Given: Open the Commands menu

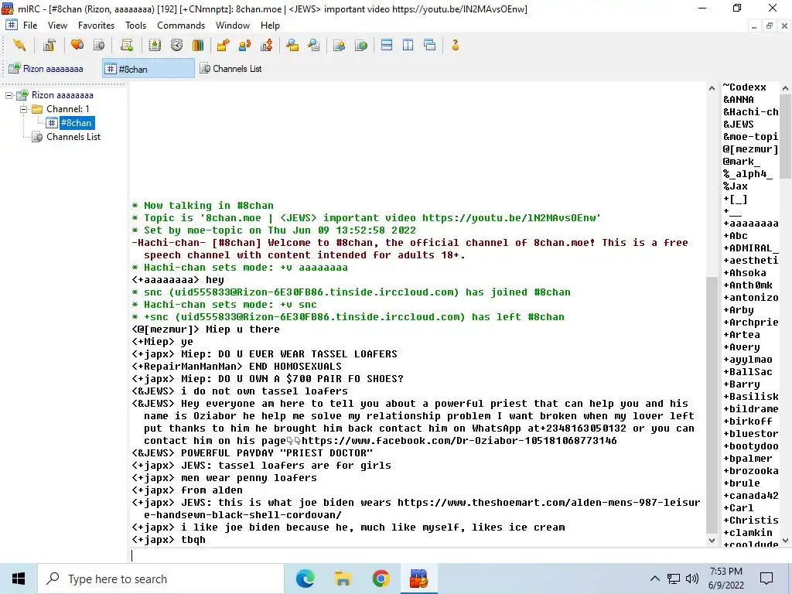Looking at the screenshot, I should tap(181, 26).
